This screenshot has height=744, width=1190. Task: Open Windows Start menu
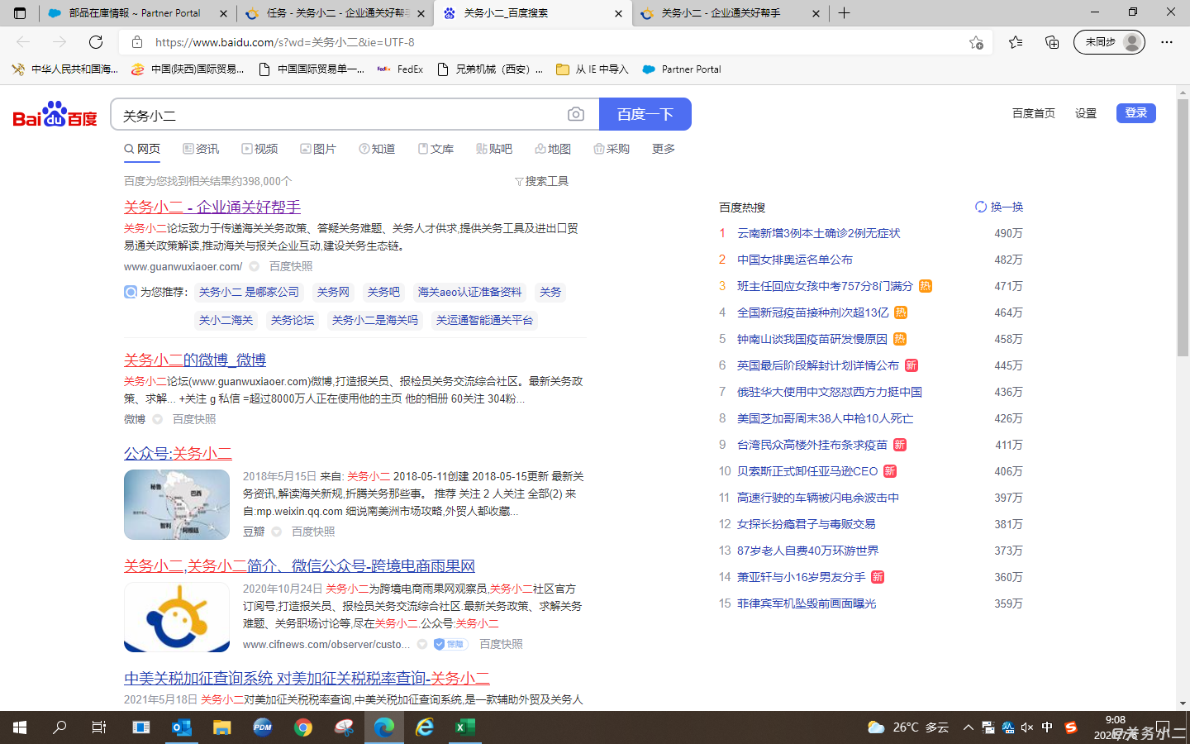pyautogui.click(x=20, y=727)
